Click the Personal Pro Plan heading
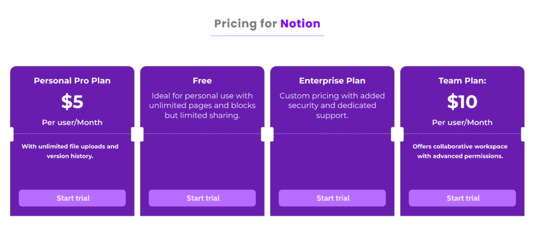The image size is (535, 233). (72, 81)
